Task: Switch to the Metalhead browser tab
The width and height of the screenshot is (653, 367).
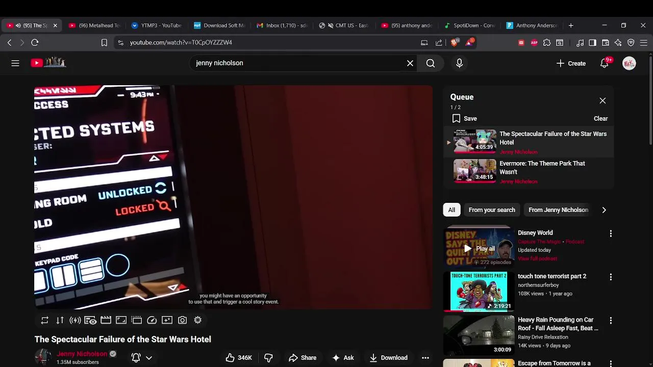Action: tap(94, 25)
